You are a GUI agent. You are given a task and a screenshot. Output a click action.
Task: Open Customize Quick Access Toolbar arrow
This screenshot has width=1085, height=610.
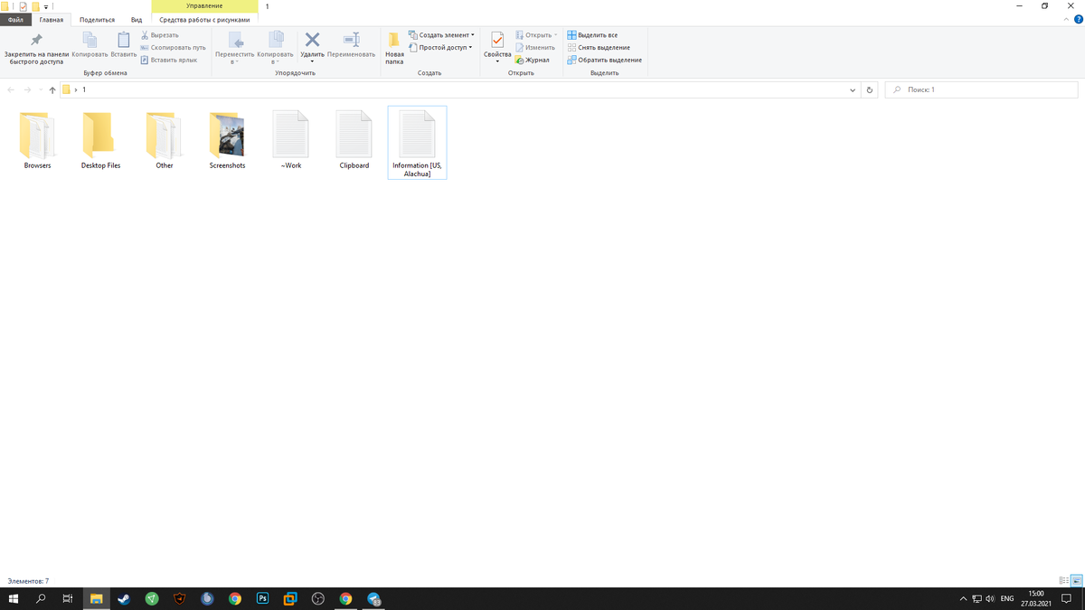[46, 7]
